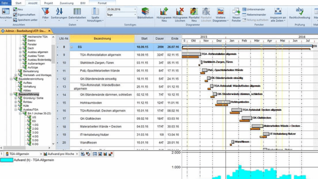Click the Start column header
The image size is (318, 179).
point(144,39)
